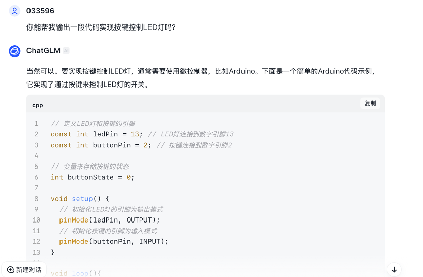Click the ledPin = 13 code line

[142, 134]
